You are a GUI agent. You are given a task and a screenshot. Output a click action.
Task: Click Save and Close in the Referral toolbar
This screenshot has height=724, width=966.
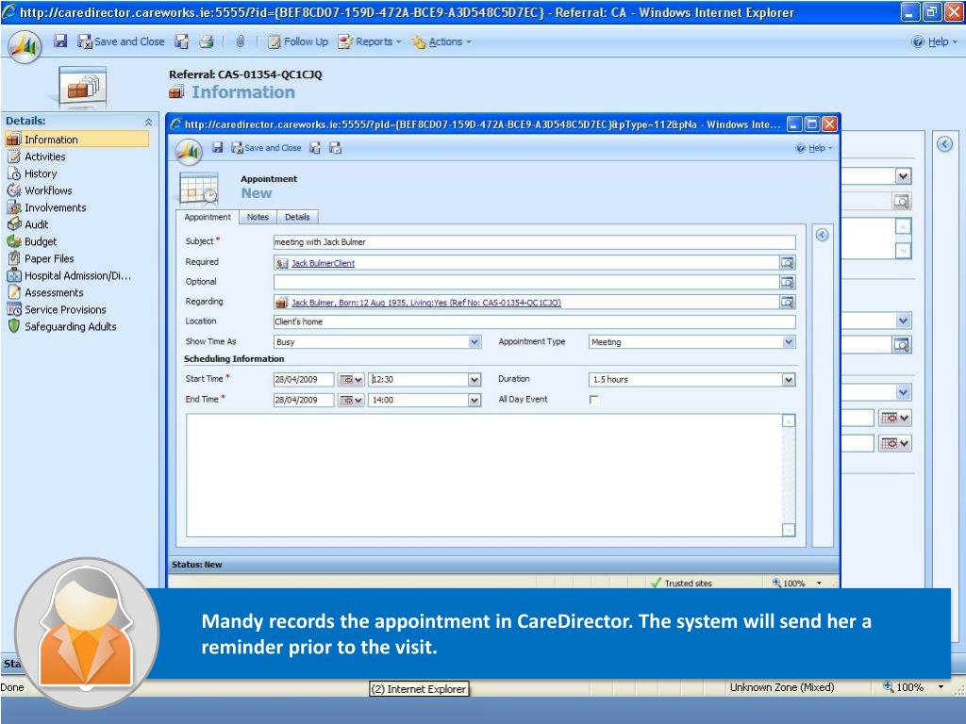[122, 41]
